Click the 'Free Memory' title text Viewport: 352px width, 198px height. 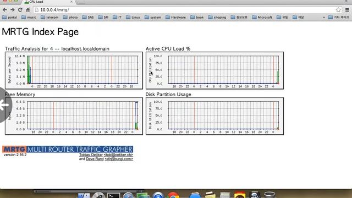coord(20,94)
